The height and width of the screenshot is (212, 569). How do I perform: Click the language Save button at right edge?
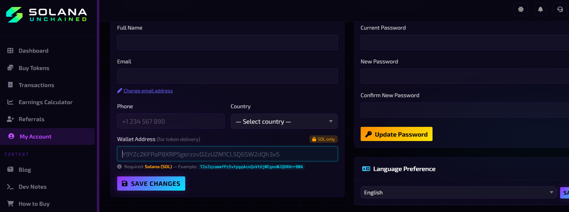click(x=565, y=193)
